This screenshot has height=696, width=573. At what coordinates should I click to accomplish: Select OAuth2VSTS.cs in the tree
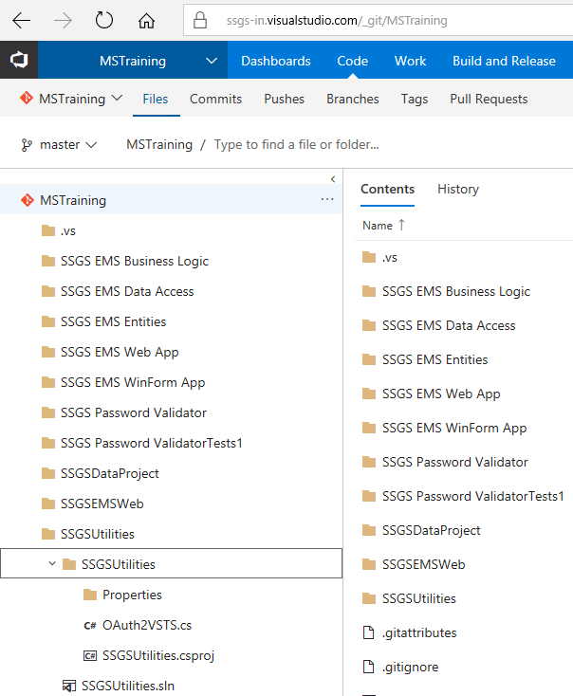[147, 625]
